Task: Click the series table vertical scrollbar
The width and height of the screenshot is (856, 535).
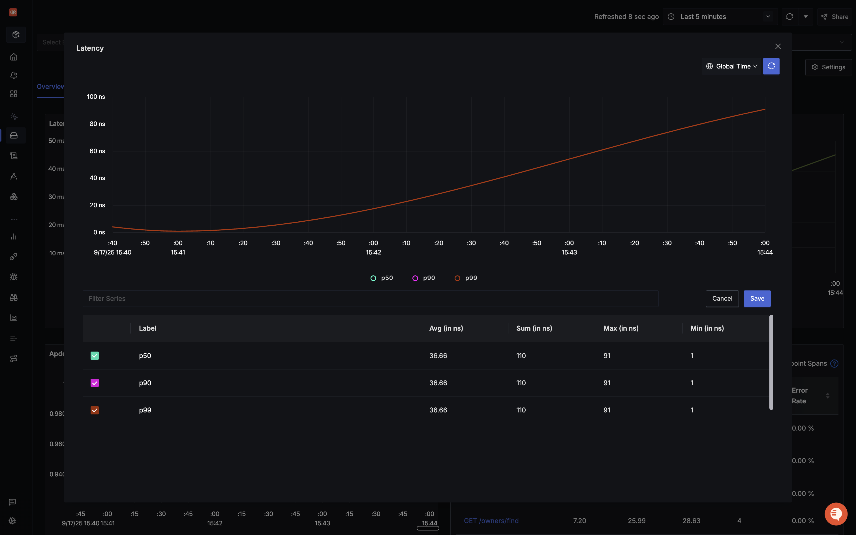Action: (771, 362)
